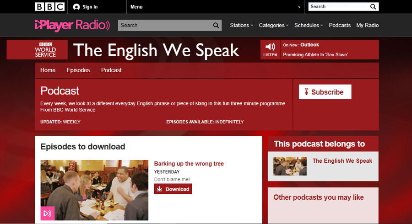This screenshot has height=224, width=412.
Task: Click the 'YESTERDAY' date label
Action: click(x=167, y=172)
